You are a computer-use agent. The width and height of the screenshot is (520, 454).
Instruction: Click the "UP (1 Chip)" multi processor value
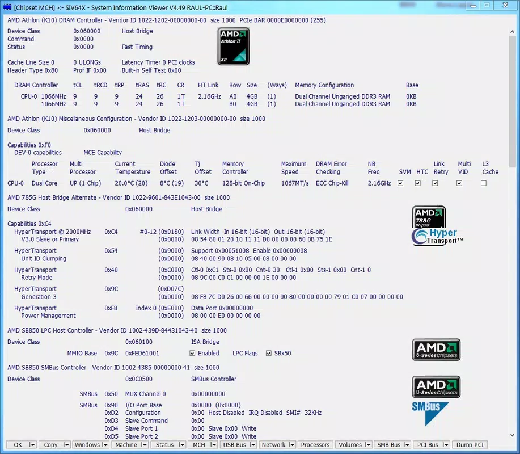pyautogui.click(x=85, y=183)
